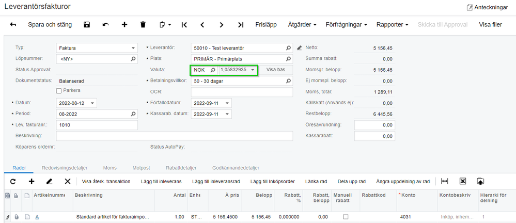The image size is (516, 223).
Task: Export grid to Excel icon
Action: [x=462, y=181]
